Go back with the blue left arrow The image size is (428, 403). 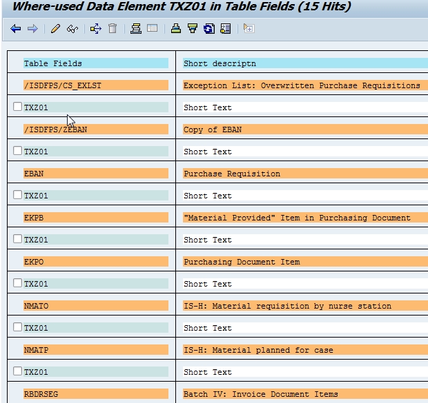pos(16,29)
